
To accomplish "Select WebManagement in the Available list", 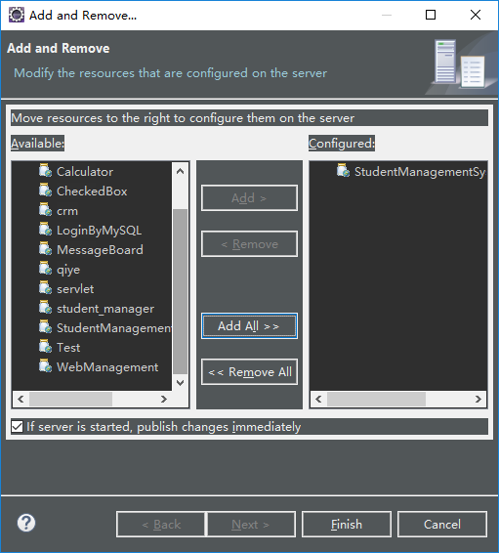I will [x=107, y=367].
